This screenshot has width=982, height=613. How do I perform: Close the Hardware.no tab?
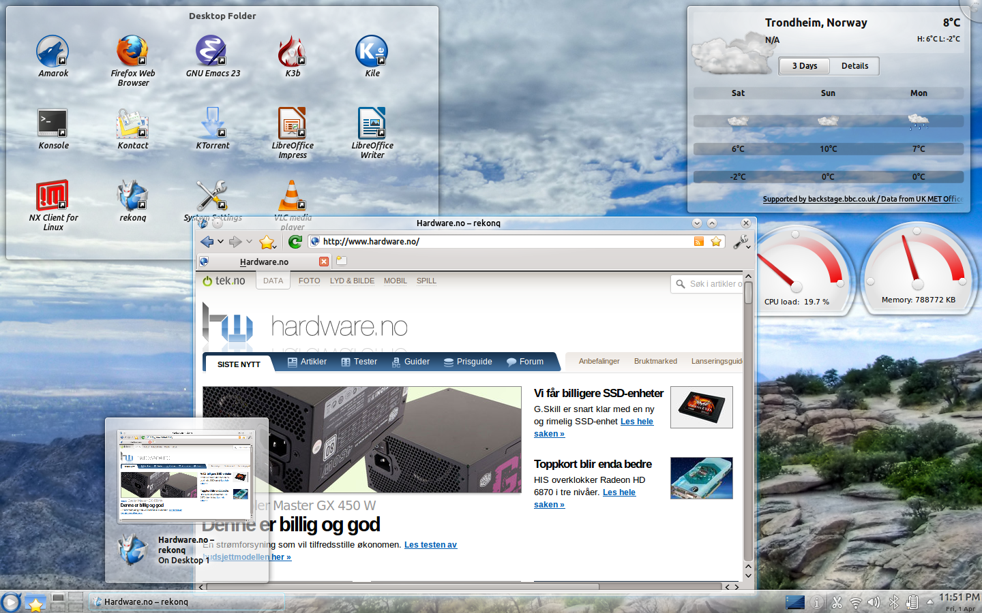point(324,262)
